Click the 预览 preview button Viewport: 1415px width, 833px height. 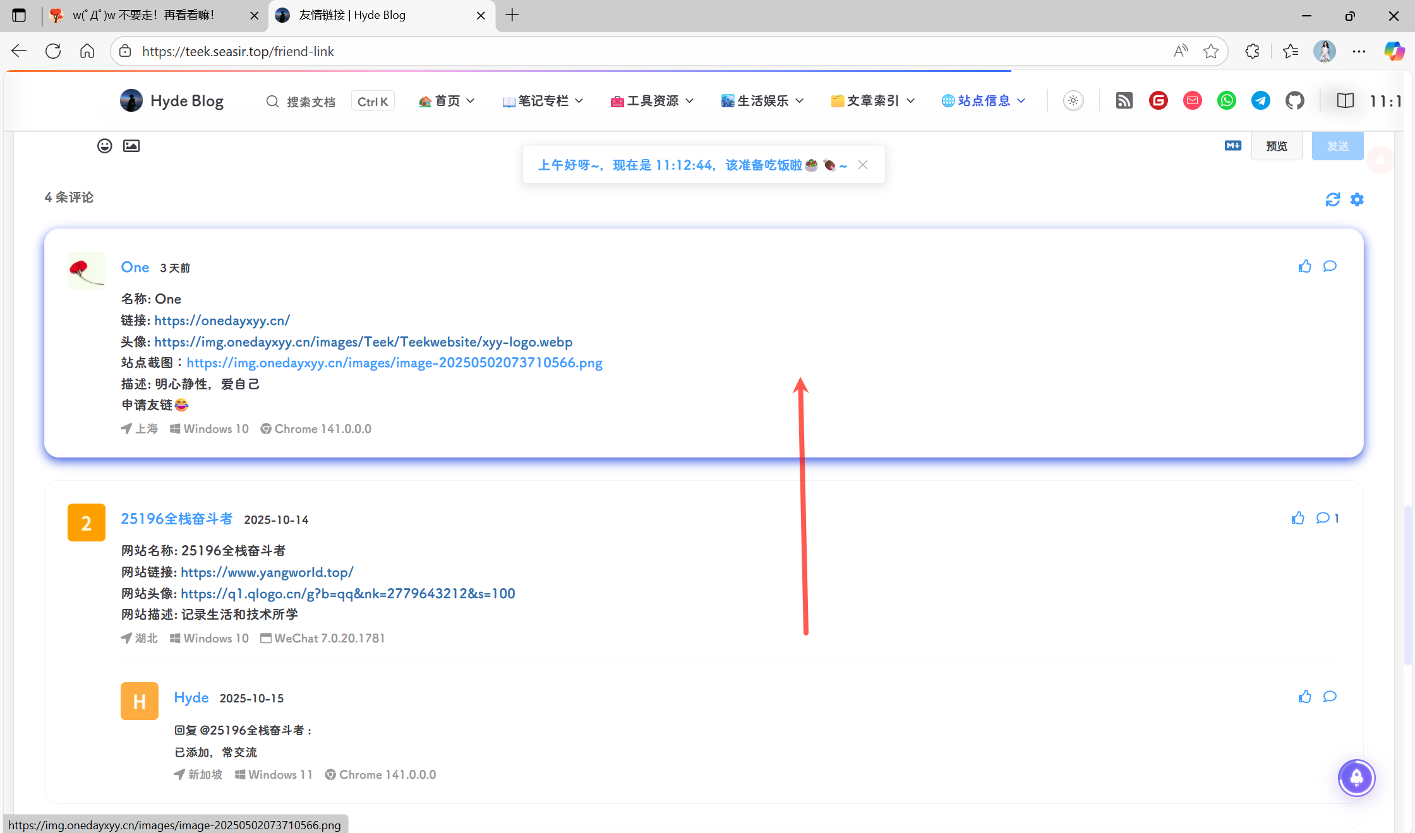tap(1276, 146)
